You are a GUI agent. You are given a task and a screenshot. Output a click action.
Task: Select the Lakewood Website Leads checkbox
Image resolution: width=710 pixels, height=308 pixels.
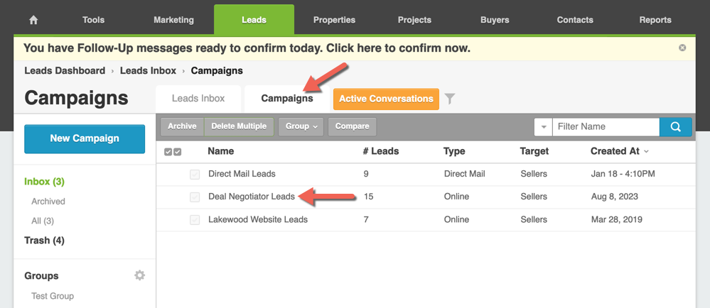click(x=195, y=220)
